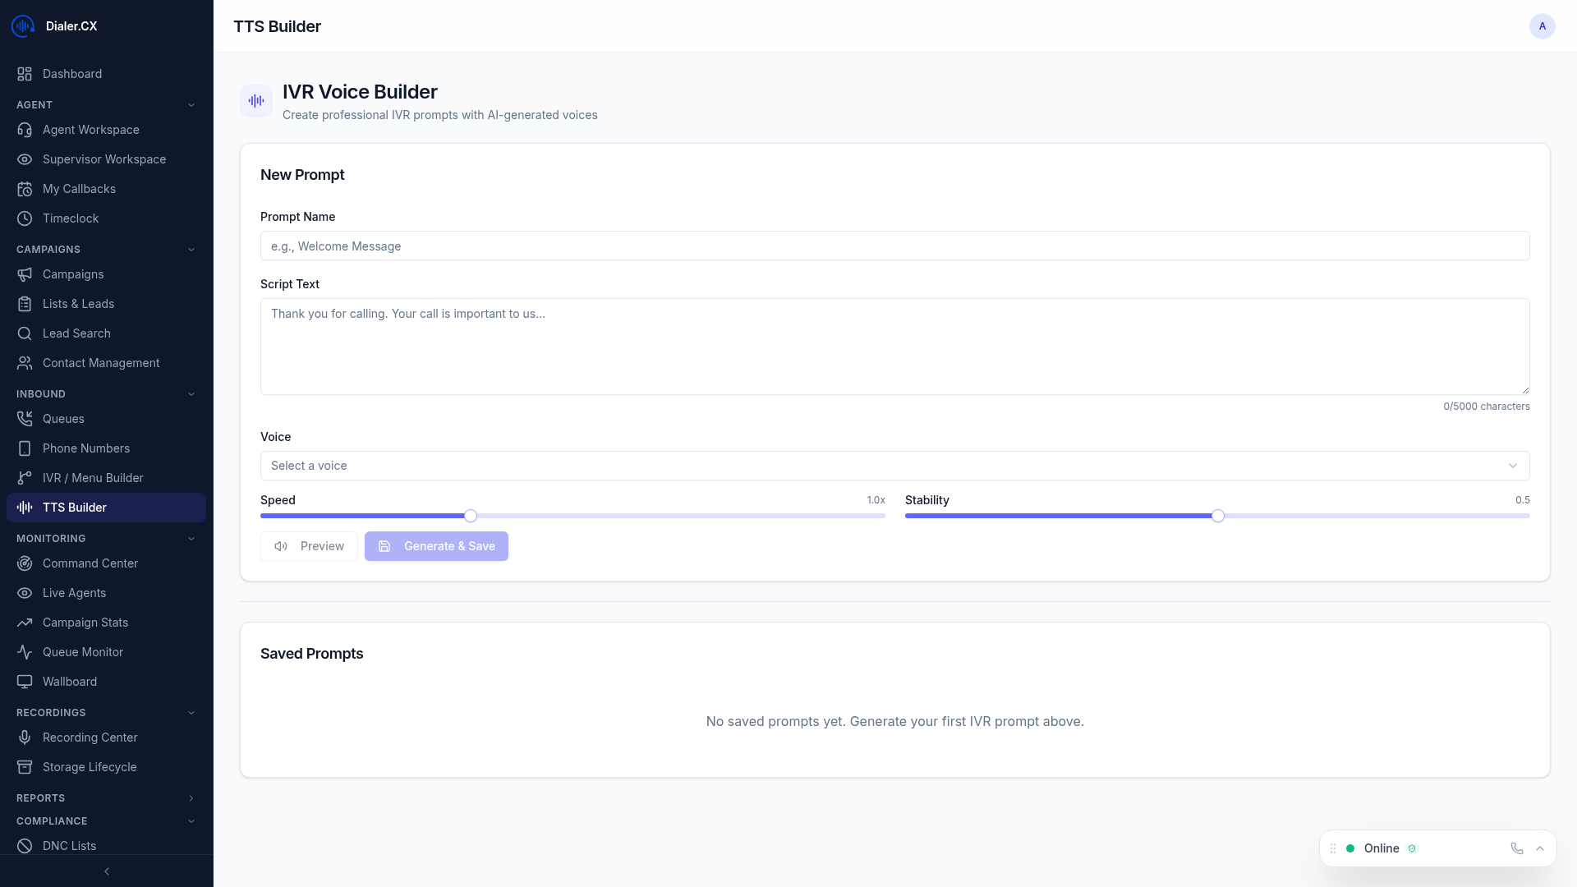Collapse the CAMPAIGNS section chevron
This screenshot has height=887, width=1577.
pyautogui.click(x=191, y=249)
